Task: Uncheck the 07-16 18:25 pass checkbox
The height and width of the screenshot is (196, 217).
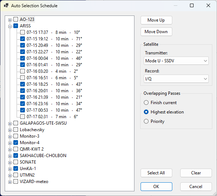Action: [x=23, y=84]
